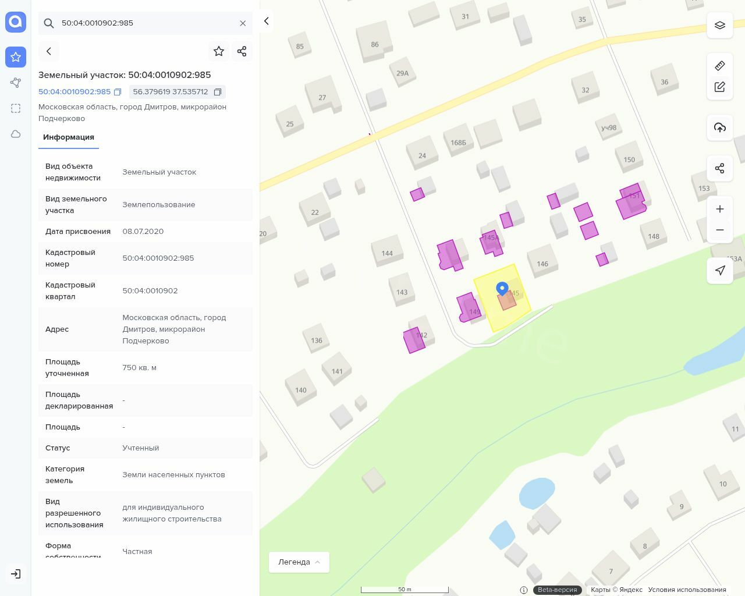Open the draw/edit tool on map
Screen dimensions: 745x596
click(x=720, y=87)
